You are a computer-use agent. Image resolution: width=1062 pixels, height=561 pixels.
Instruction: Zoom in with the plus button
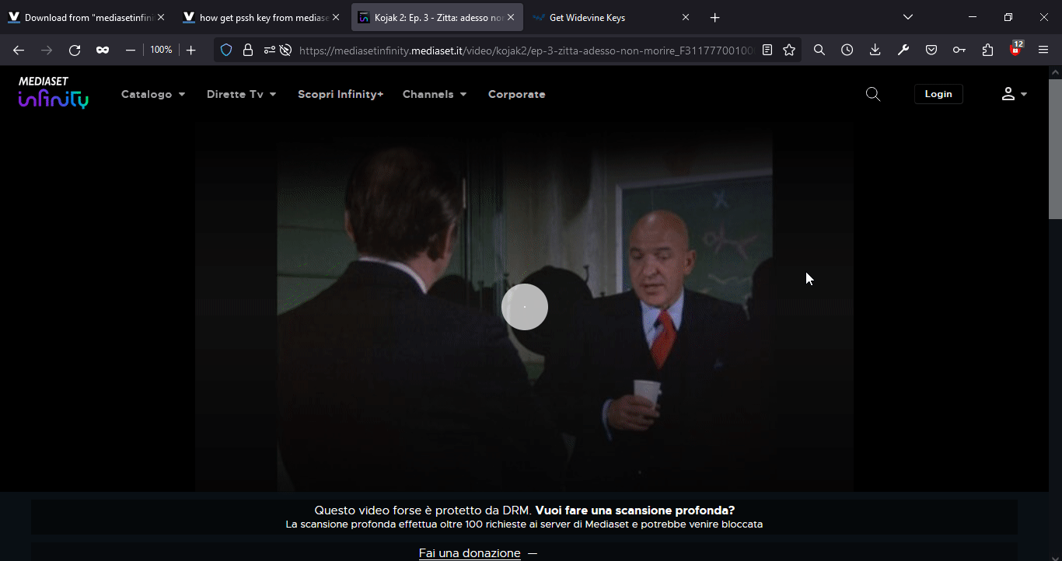coord(191,50)
